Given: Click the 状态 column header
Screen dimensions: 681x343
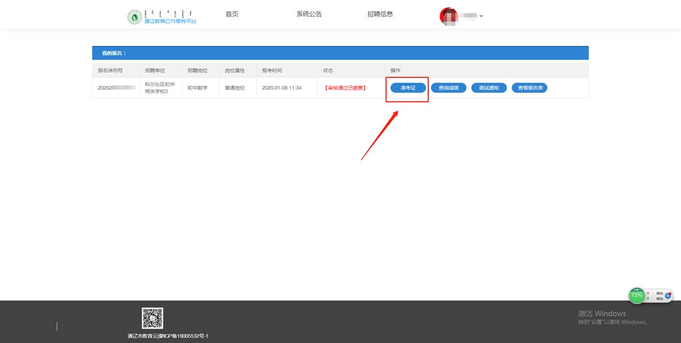Looking at the screenshot, I should click(x=328, y=71).
